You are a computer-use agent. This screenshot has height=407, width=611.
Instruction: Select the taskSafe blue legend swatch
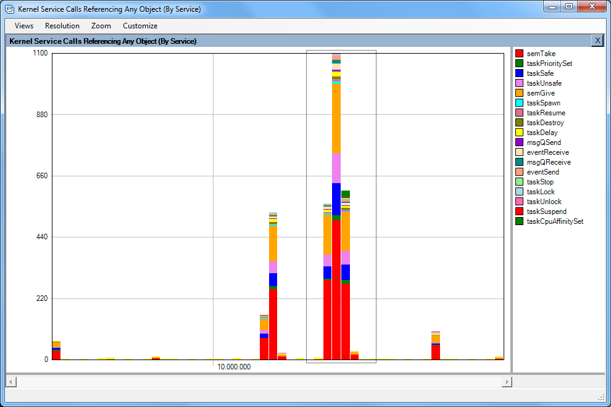click(520, 73)
